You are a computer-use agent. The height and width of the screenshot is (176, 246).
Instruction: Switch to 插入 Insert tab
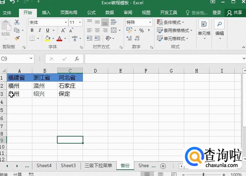pyautogui.click(x=46, y=13)
